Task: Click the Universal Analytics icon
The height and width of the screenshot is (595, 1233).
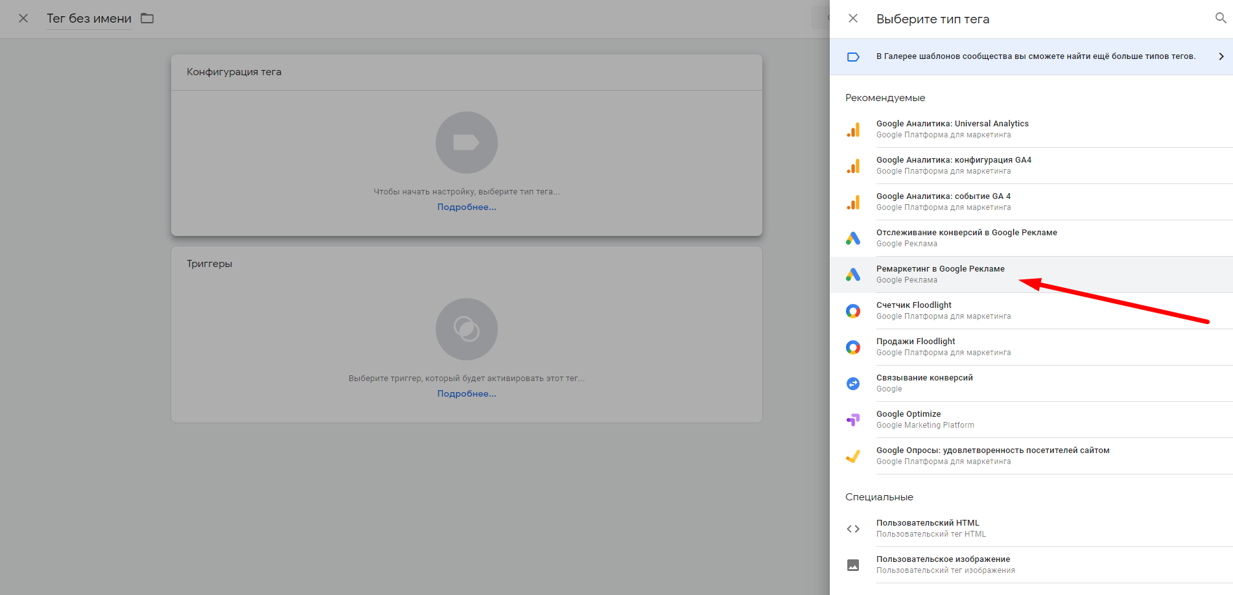Action: coord(853,130)
